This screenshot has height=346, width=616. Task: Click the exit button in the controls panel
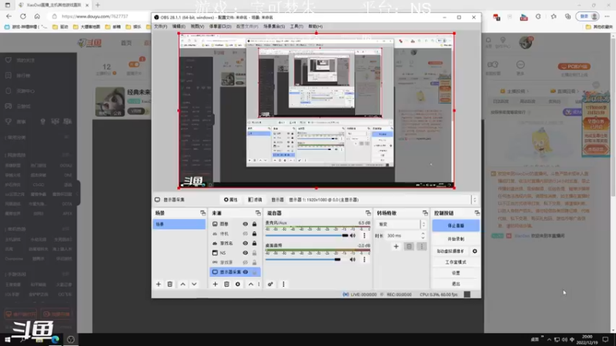456,284
